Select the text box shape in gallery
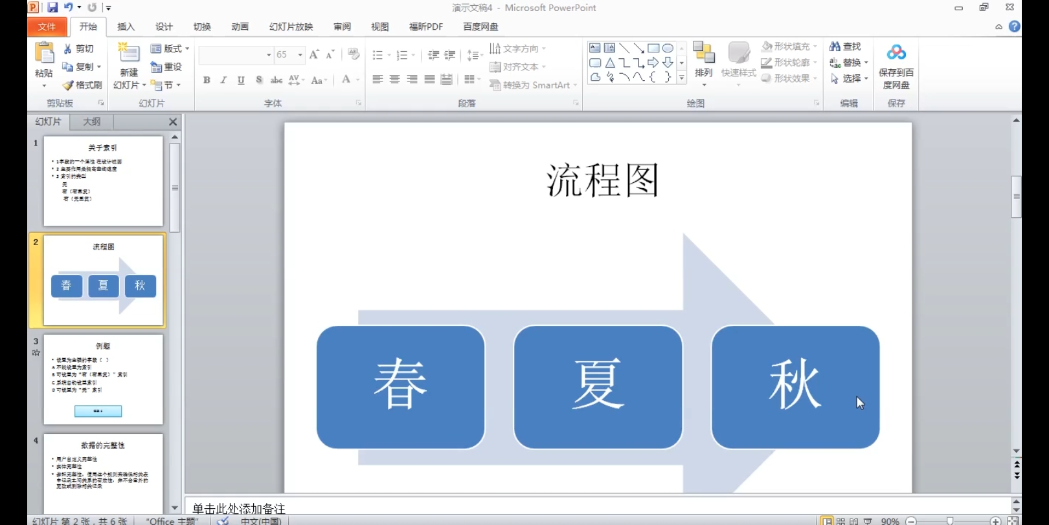The height and width of the screenshot is (525, 1049). click(x=595, y=48)
